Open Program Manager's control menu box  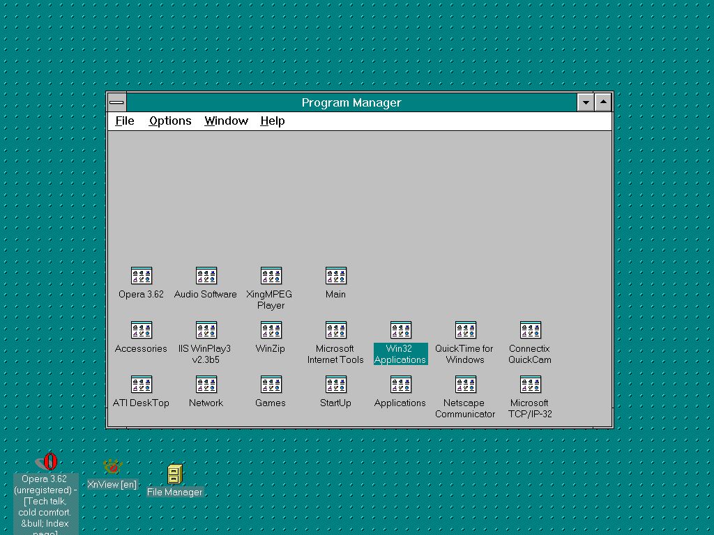(117, 102)
